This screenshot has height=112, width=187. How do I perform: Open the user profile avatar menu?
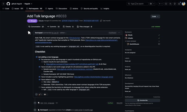click(183, 4)
